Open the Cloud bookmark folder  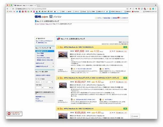point(83,11)
